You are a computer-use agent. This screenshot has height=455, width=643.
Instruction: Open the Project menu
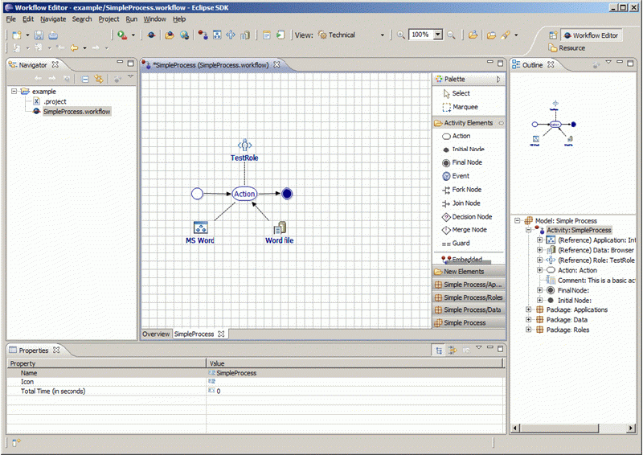(109, 18)
